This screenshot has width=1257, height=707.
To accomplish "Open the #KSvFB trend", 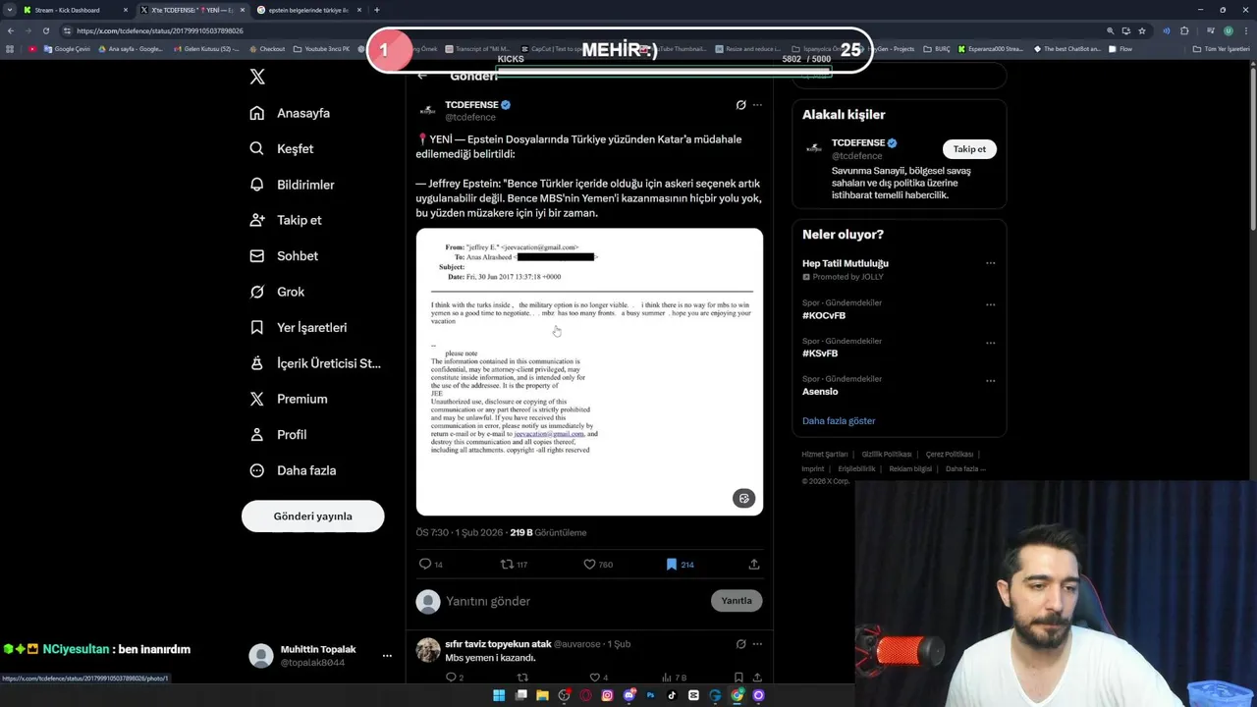I will pos(820,353).
